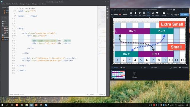The width and height of the screenshot is (190, 107).
Task: Switch to Brackets via its taskbar icon
Action: point(31,105)
